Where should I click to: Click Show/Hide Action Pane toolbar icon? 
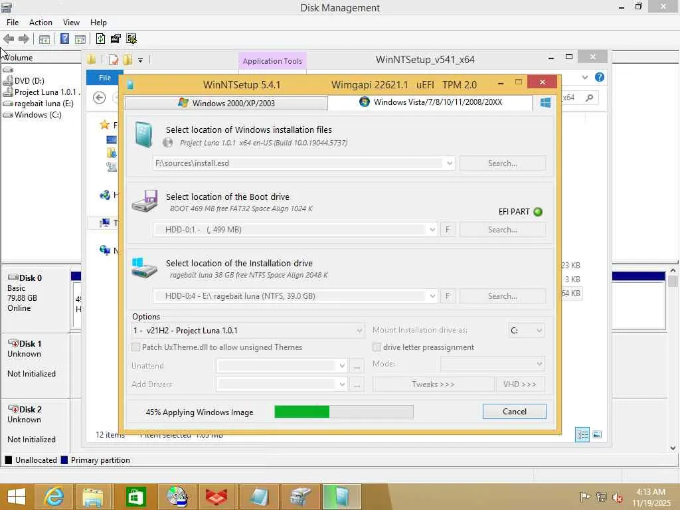pyautogui.click(x=80, y=39)
